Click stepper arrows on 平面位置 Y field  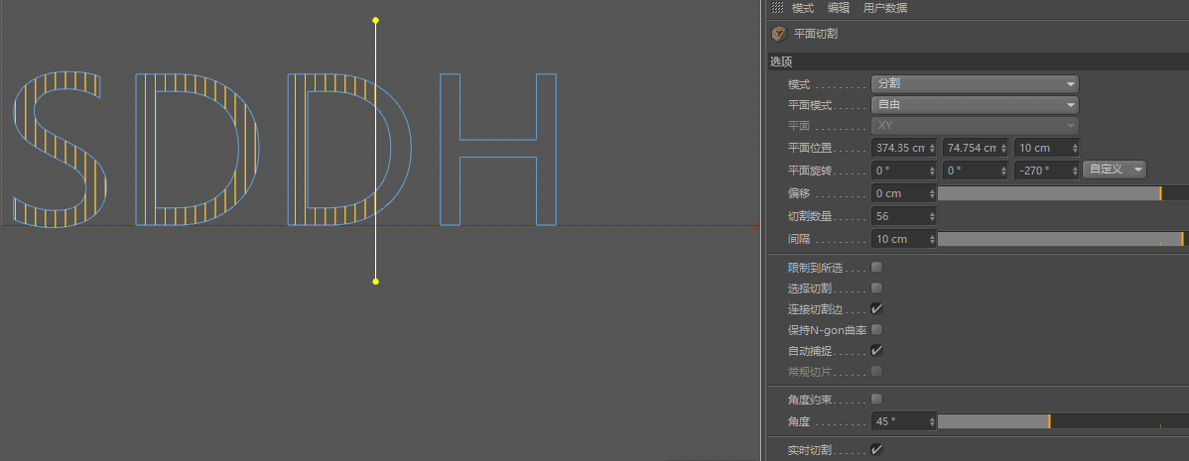point(1004,148)
